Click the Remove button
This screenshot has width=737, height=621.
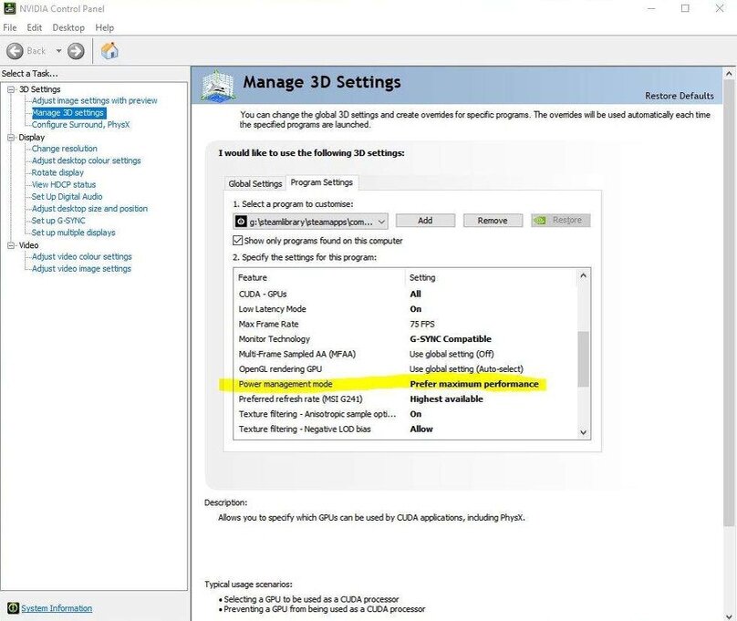tap(493, 221)
